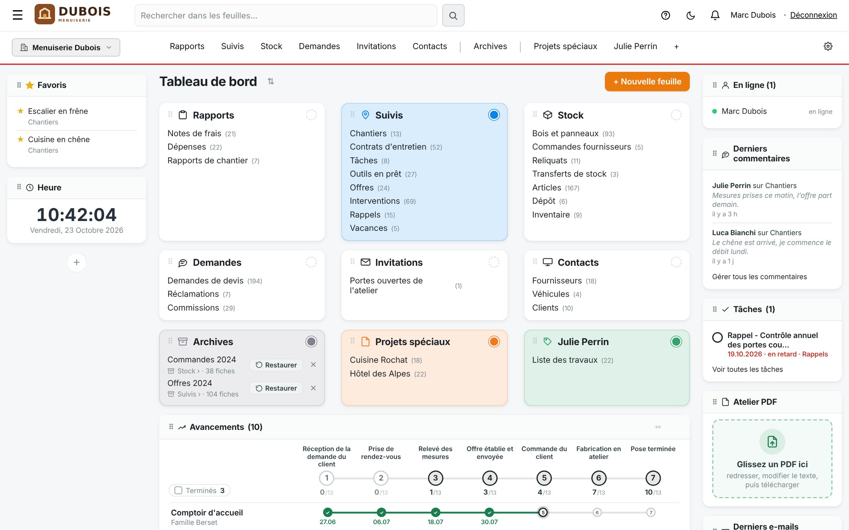Image resolution: width=849 pixels, height=530 pixels.
Task: Click the Déconnexion link
Action: coord(813,15)
